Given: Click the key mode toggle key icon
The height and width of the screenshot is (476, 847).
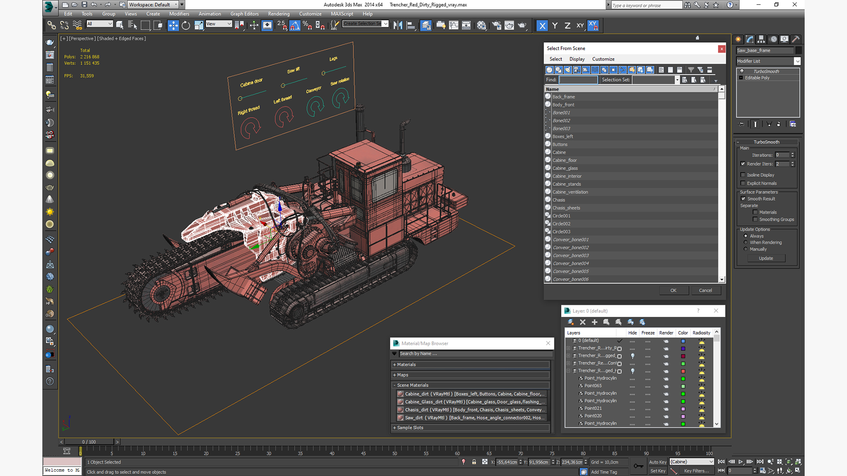Looking at the screenshot, I should pyautogui.click(x=638, y=466).
